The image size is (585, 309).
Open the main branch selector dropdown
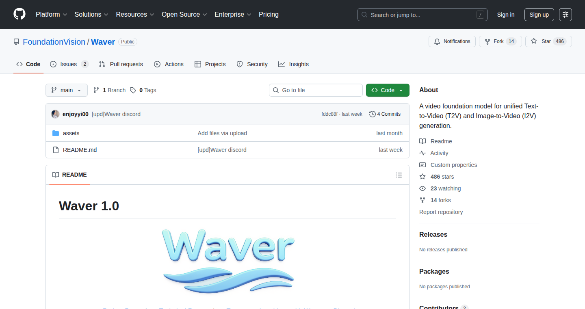(67, 90)
